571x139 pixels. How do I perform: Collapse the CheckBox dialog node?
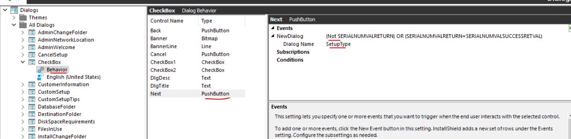(x=23, y=62)
